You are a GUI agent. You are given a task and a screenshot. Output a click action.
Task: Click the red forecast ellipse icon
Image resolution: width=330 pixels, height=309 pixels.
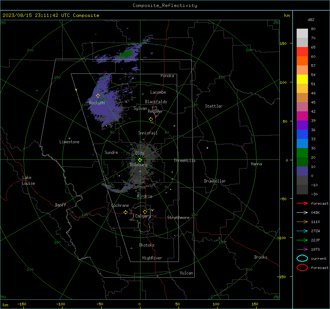click(302, 267)
